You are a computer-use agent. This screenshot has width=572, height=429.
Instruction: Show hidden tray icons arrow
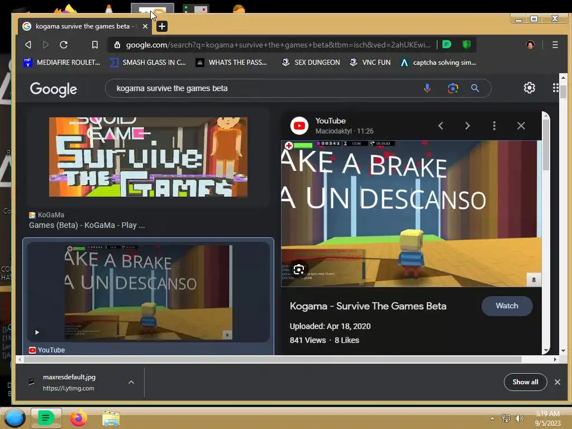tap(492, 418)
